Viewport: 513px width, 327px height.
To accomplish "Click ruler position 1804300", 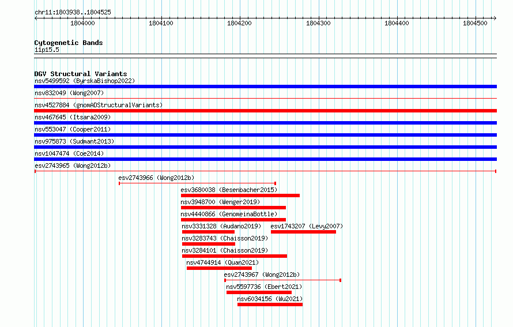I will (318, 23).
